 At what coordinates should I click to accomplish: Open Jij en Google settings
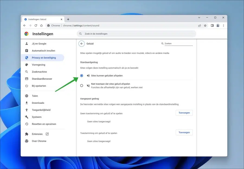click(43, 44)
